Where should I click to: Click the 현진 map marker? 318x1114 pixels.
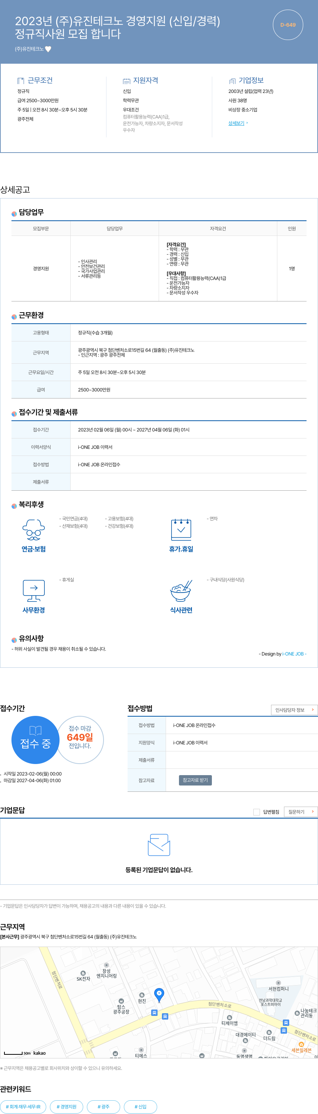click(x=142, y=995)
